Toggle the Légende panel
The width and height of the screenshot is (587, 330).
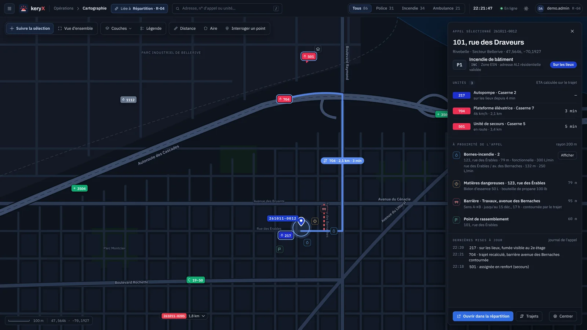click(x=151, y=29)
